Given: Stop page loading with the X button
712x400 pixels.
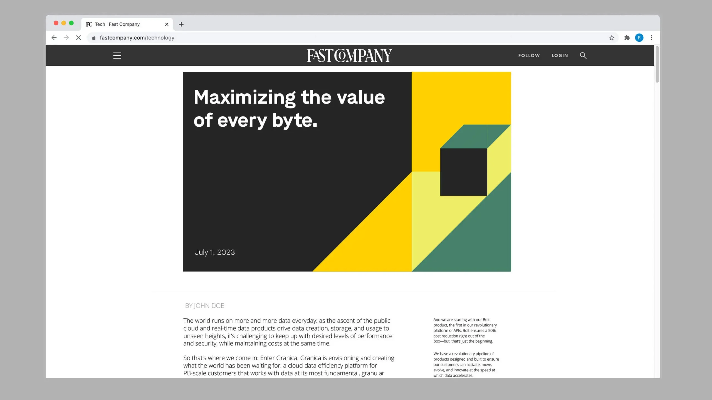Looking at the screenshot, I should [78, 37].
